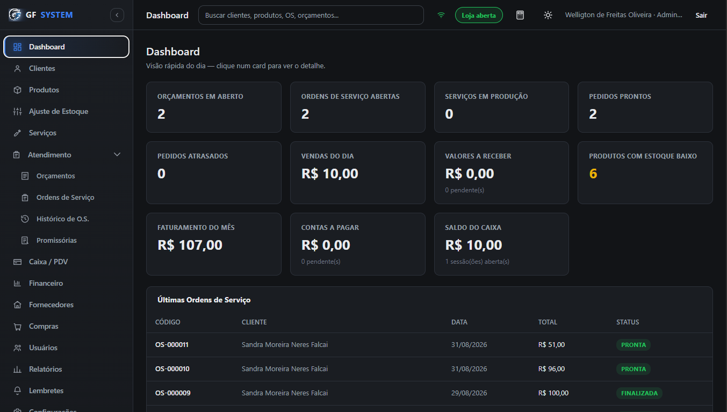The width and height of the screenshot is (727, 412).
Task: Click the Ajuste de Estoque sliders icon
Action: point(17,111)
